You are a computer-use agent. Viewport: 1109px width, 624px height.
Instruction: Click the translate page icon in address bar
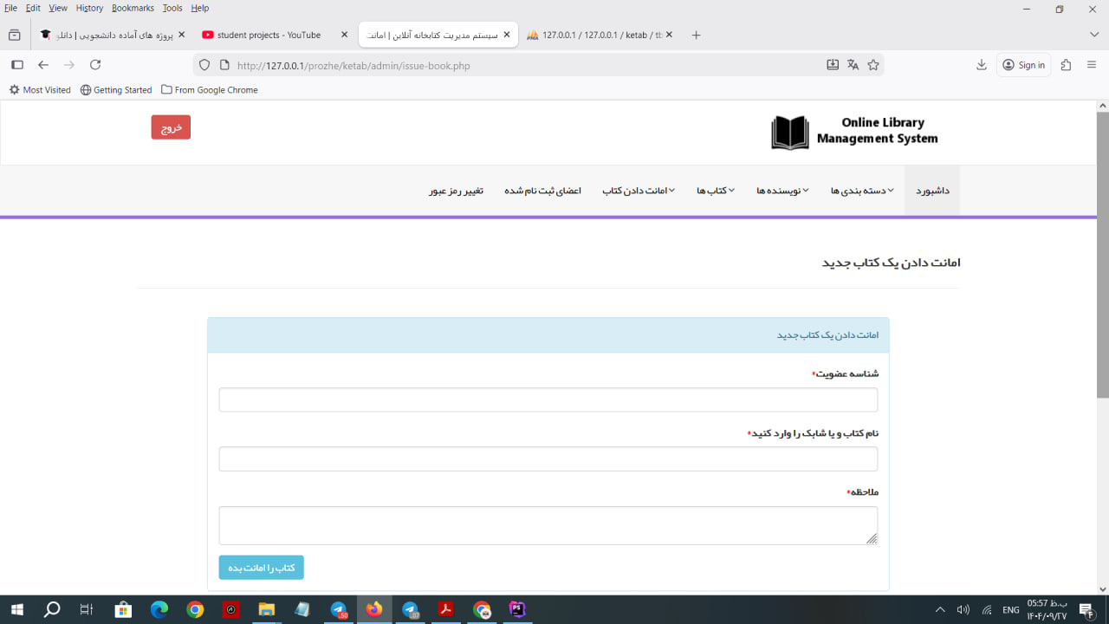click(853, 65)
